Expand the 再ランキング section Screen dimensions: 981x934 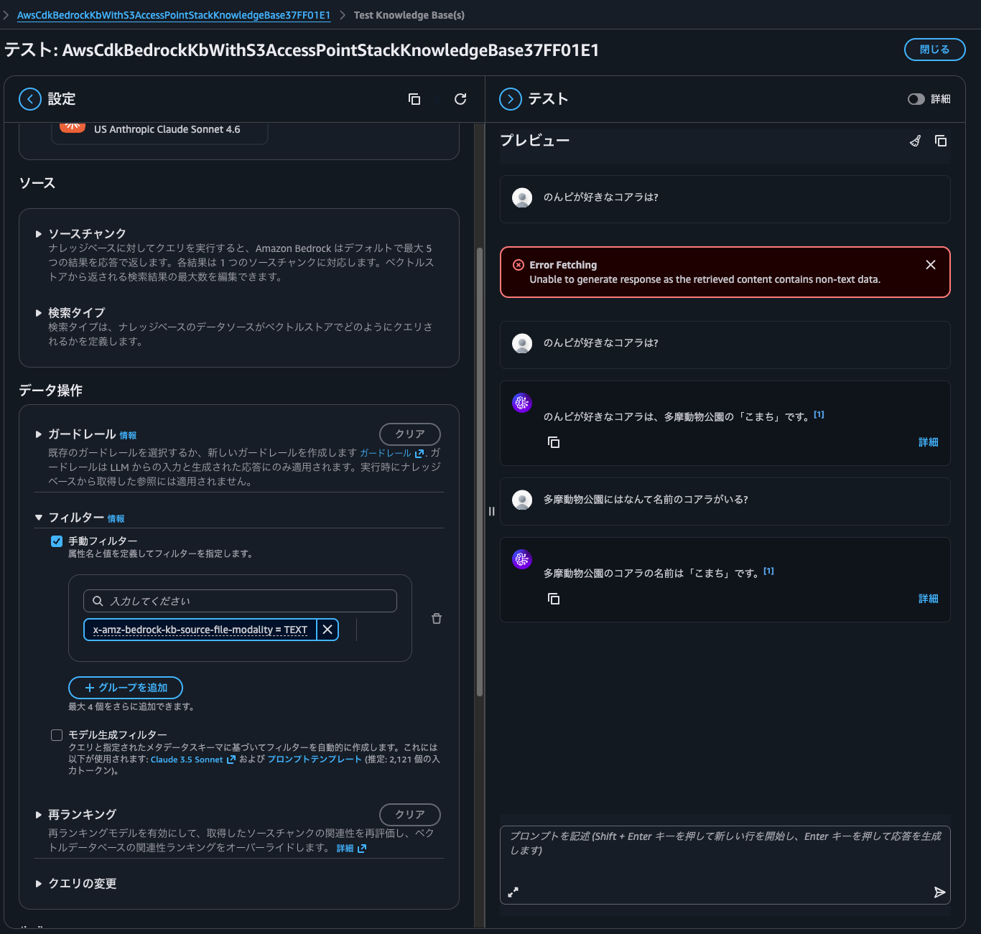(x=39, y=815)
